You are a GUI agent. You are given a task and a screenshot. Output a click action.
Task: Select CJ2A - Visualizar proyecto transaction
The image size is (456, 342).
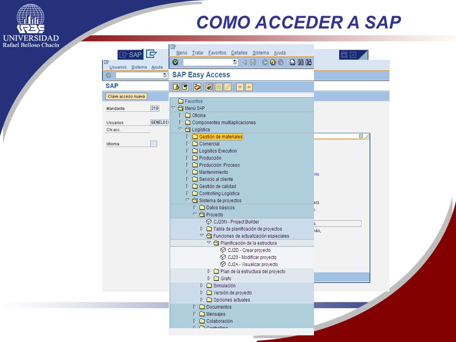pyautogui.click(x=253, y=265)
